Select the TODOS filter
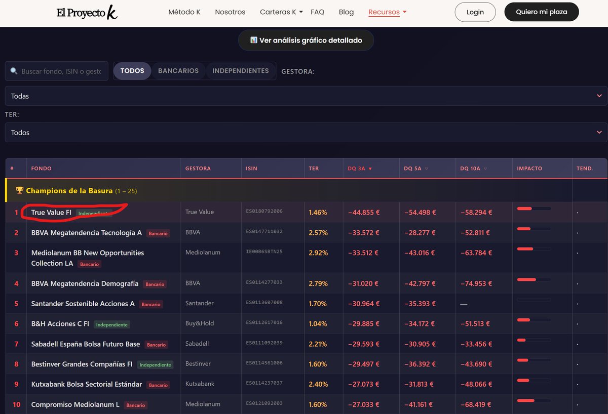This screenshot has width=608, height=414. (132, 71)
